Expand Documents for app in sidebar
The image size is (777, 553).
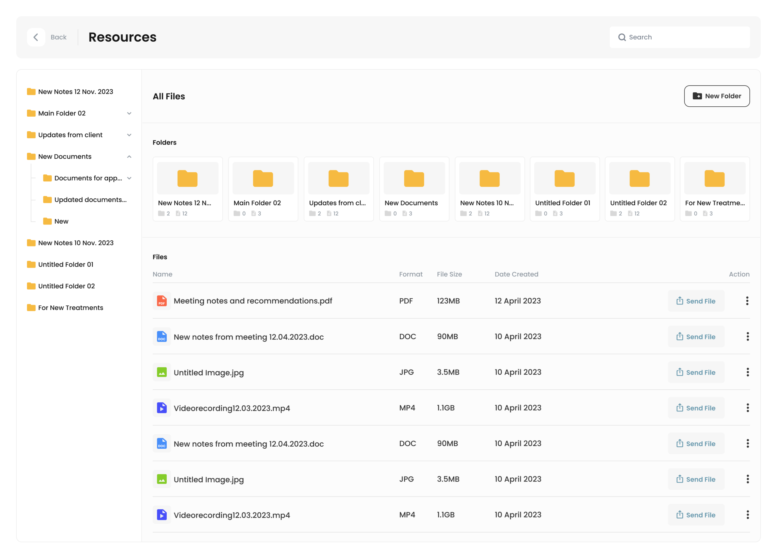(x=129, y=178)
